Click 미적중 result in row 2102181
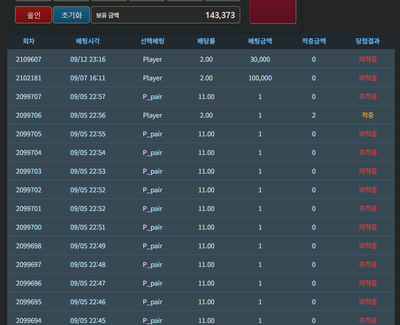 (x=368, y=78)
